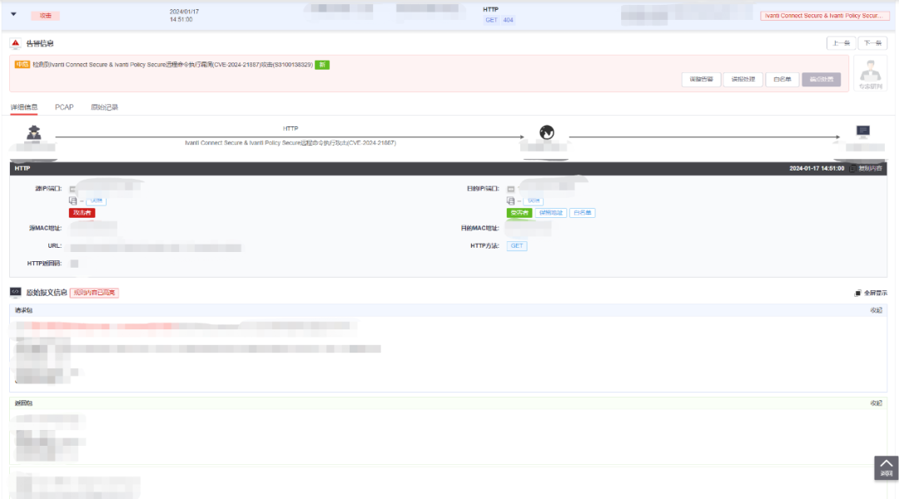Click the copy icon below the destination IP

[x=510, y=201]
